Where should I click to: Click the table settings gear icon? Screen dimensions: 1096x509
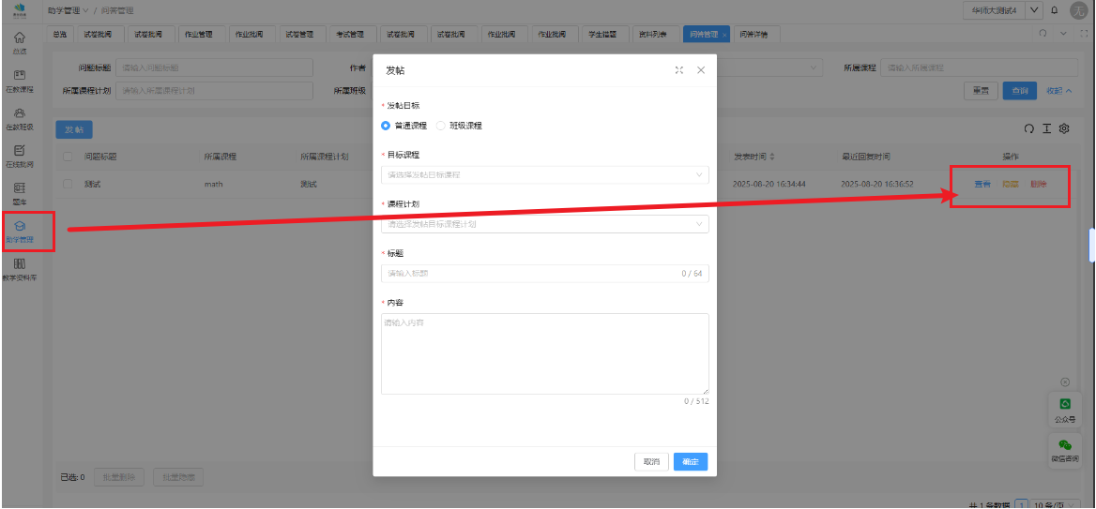click(x=1064, y=128)
